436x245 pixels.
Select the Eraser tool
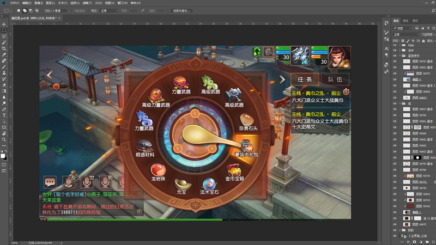tap(4, 85)
